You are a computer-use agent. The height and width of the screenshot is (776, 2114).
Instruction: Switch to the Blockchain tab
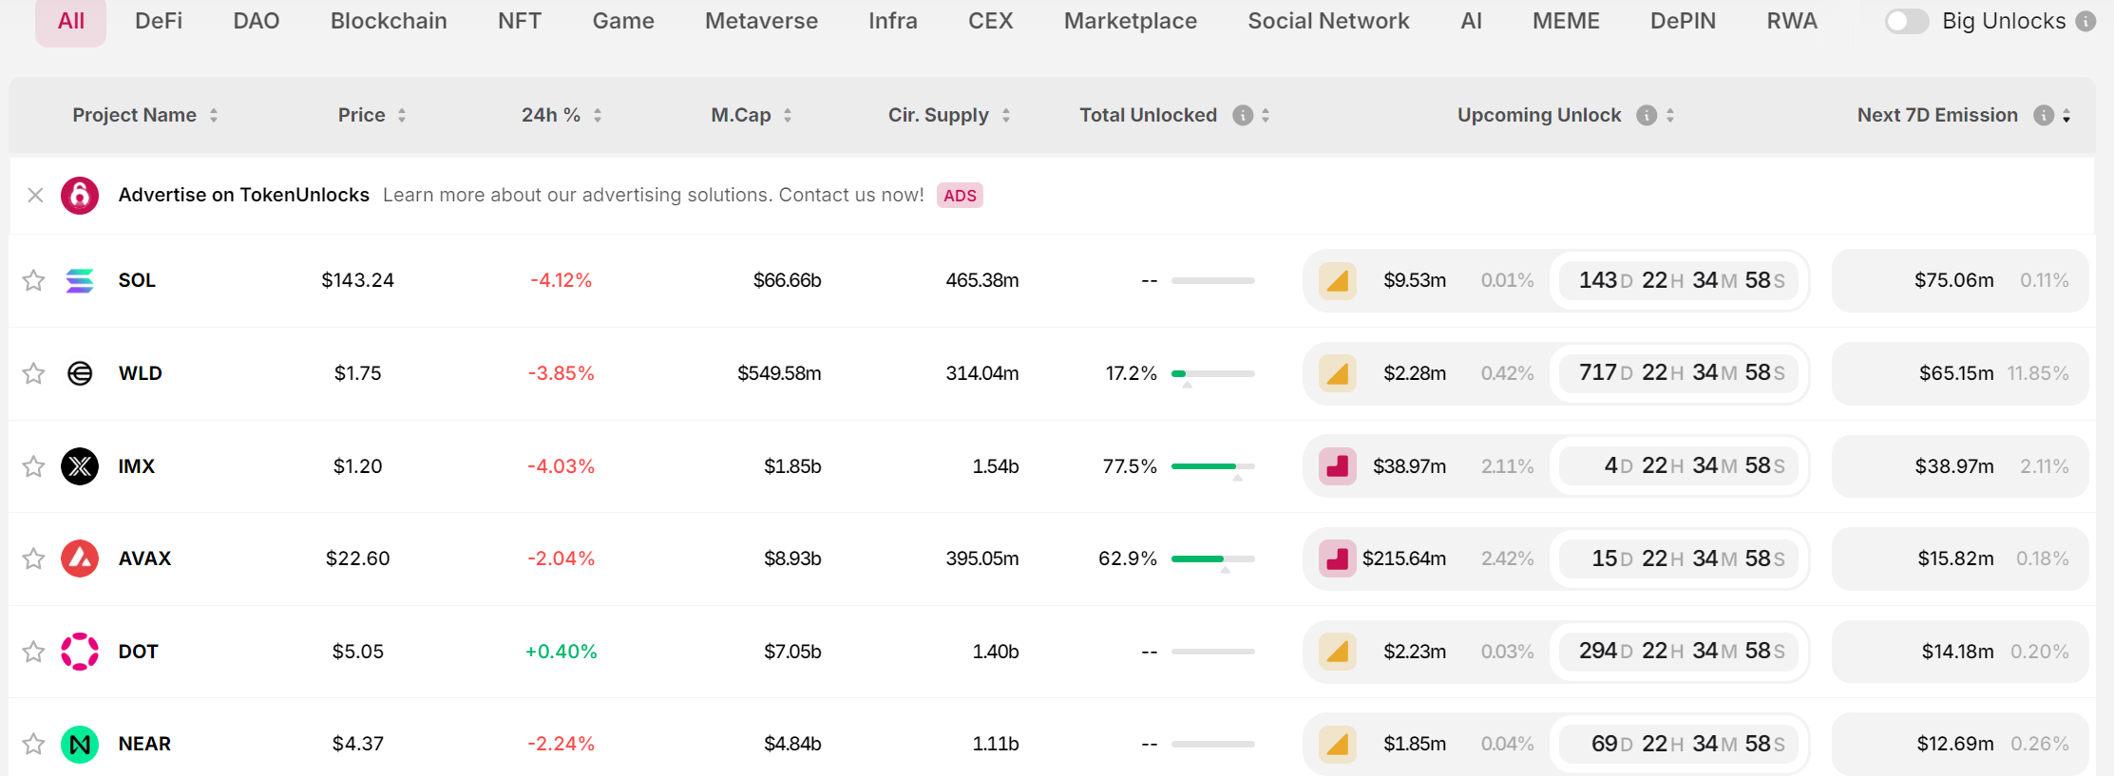(389, 21)
